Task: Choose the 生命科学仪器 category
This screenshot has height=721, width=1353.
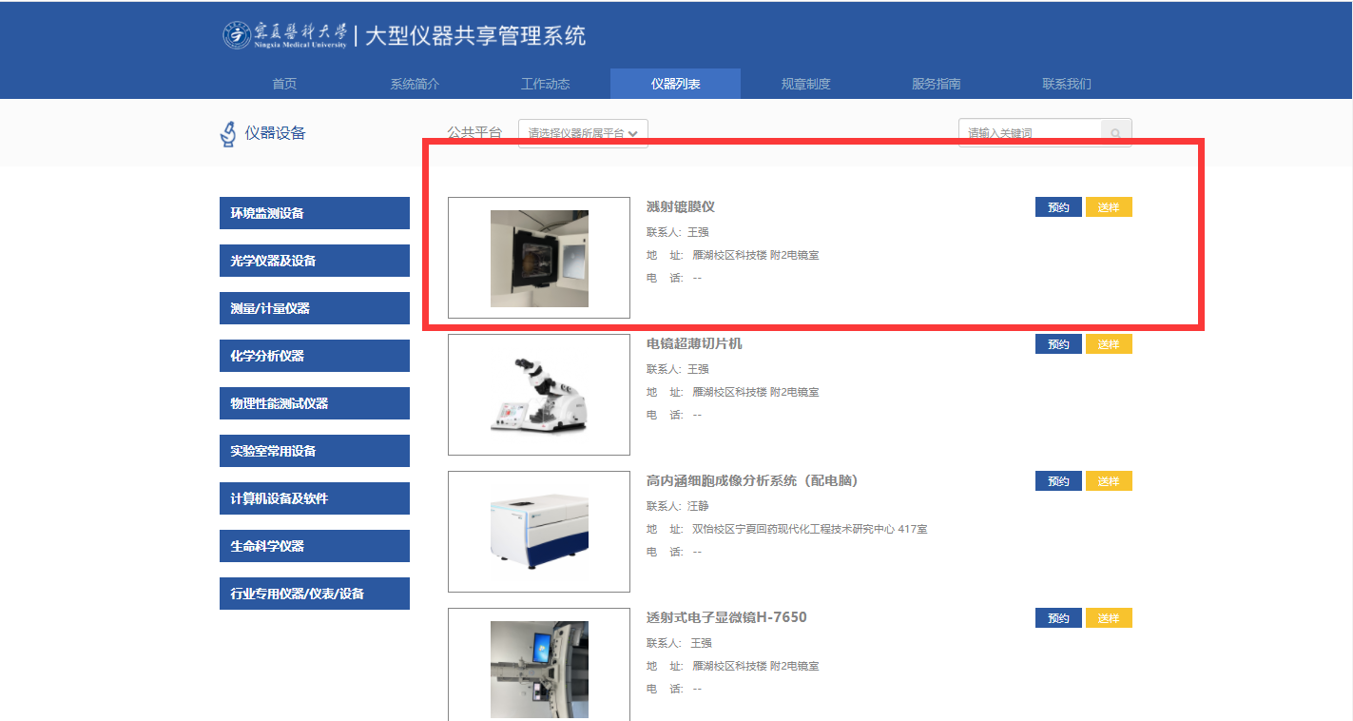Action: click(x=315, y=546)
